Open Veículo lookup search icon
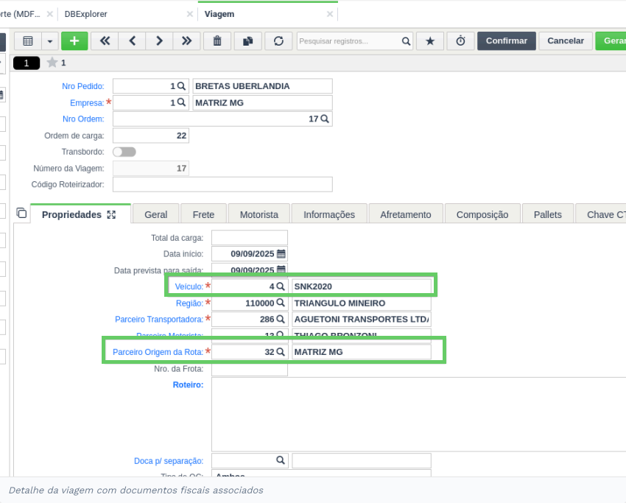This screenshot has width=626, height=503. click(281, 286)
